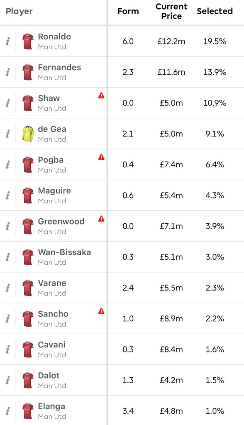Click the info icon for Fernandes
Screen dimensions: 244x425
7,72
